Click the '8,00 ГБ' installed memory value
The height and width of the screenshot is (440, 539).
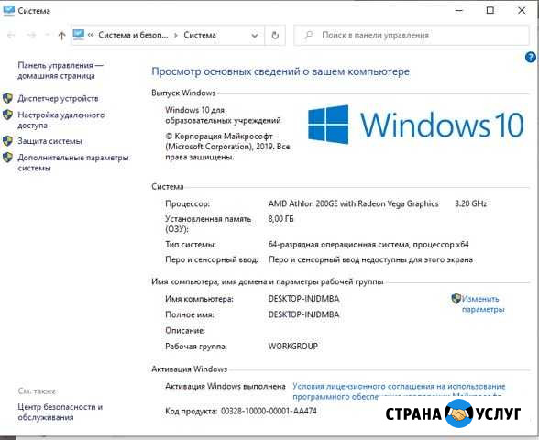coord(280,219)
